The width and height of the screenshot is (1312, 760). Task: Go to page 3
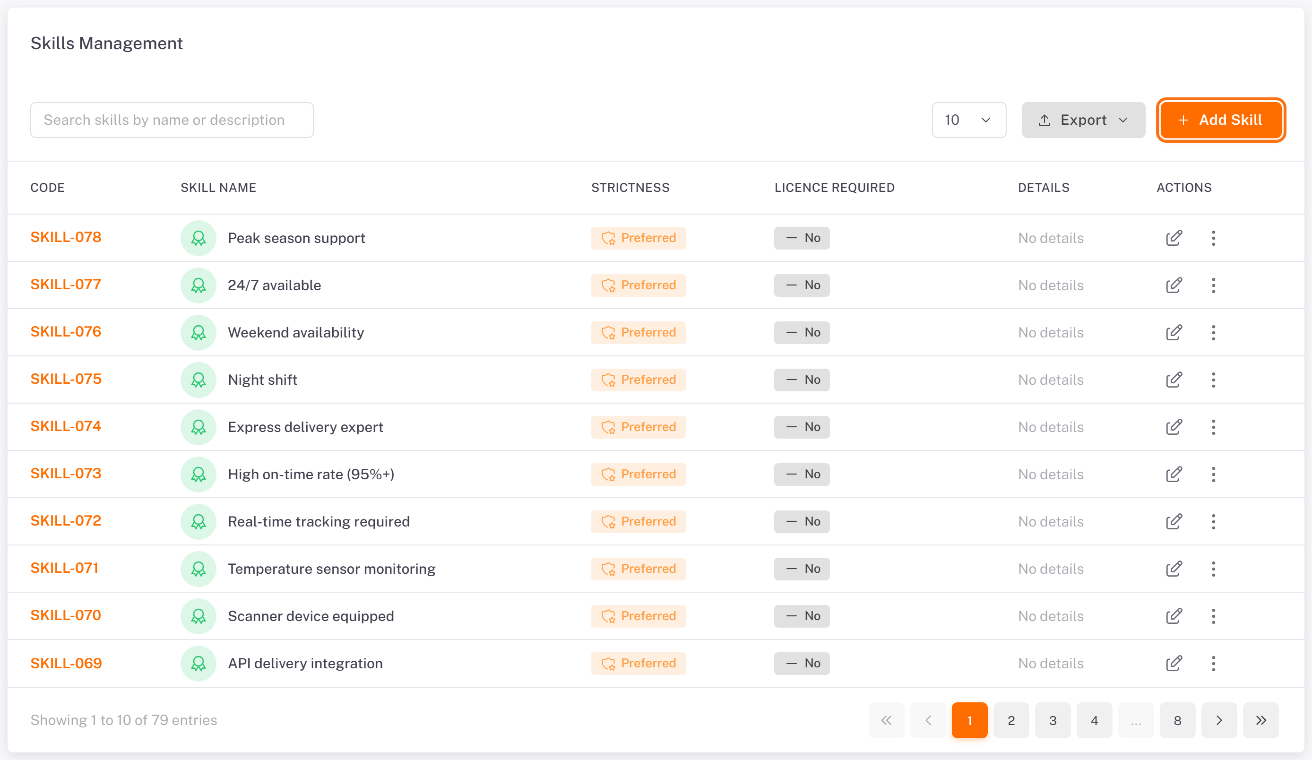tap(1052, 720)
